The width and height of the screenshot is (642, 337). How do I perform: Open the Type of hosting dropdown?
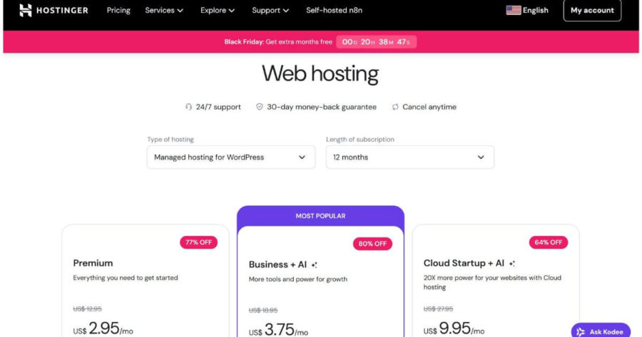(x=231, y=157)
